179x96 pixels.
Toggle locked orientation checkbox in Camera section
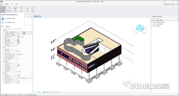pos(17,80)
